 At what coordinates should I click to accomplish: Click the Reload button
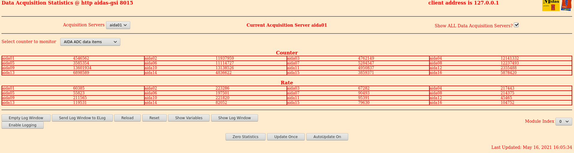[x=127, y=118]
